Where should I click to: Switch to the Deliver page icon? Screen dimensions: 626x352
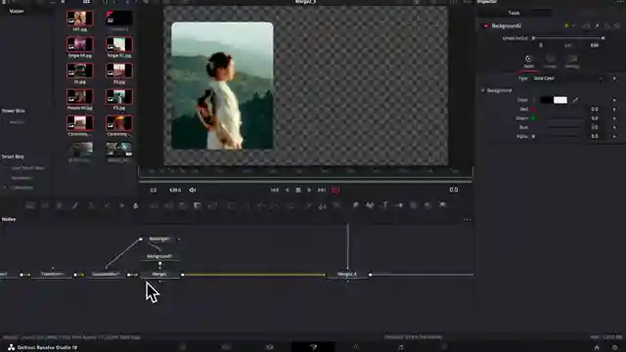coord(444,347)
